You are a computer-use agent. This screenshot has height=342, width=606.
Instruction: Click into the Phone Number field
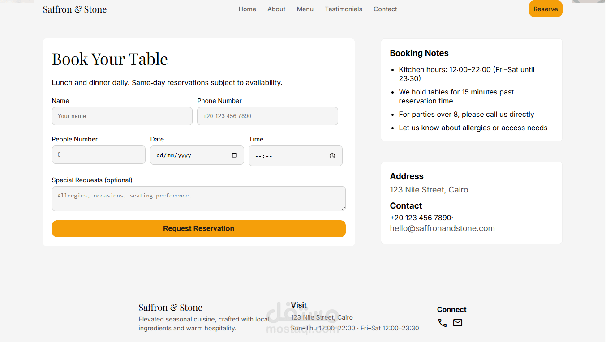click(267, 116)
